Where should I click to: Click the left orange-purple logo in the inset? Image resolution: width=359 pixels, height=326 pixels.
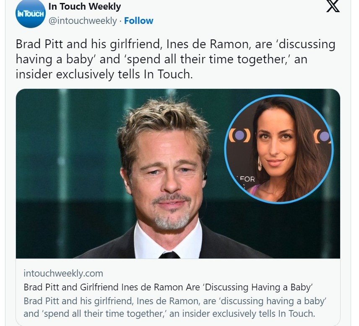tap(239, 135)
